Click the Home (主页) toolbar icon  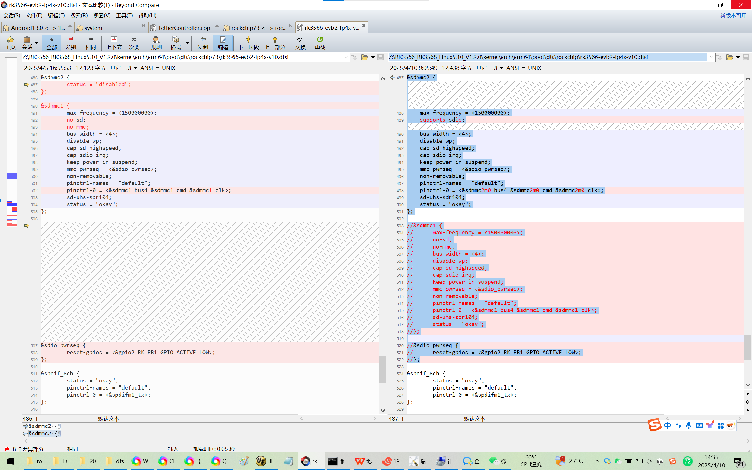10,43
